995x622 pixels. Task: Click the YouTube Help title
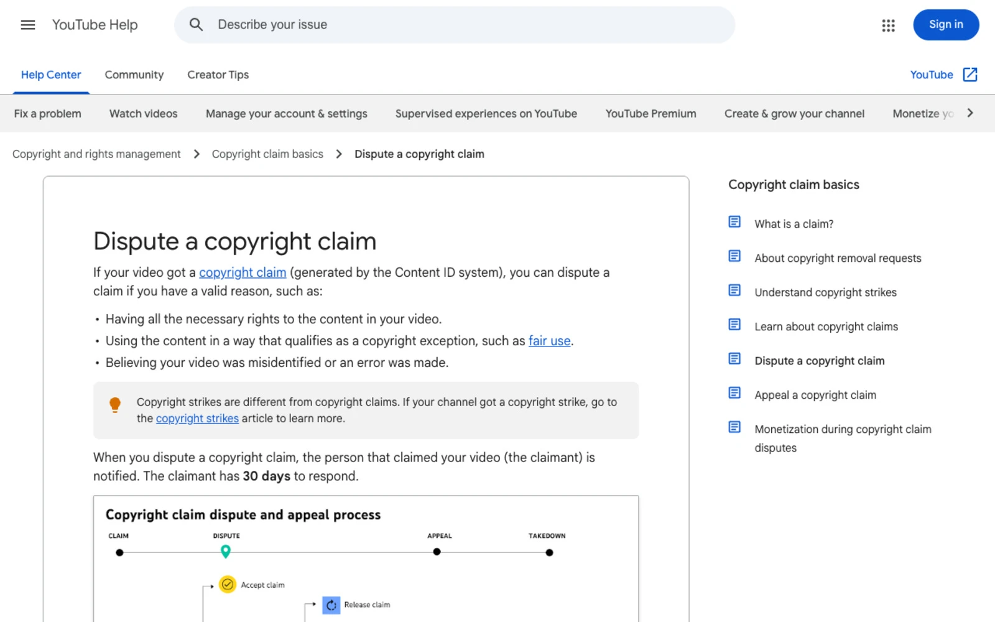point(95,25)
